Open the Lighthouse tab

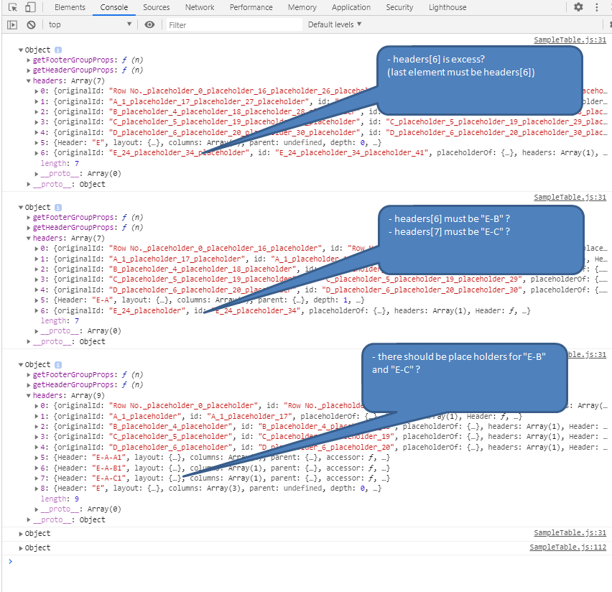pos(448,7)
